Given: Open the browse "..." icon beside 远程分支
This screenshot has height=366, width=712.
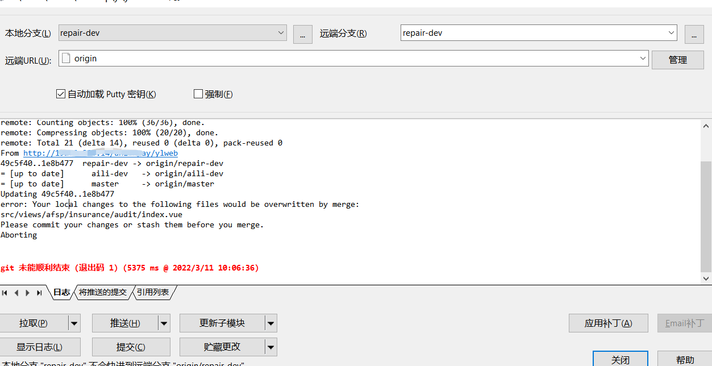Looking at the screenshot, I should click(694, 34).
